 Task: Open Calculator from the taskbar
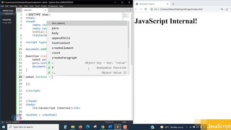[x=65, y=127]
